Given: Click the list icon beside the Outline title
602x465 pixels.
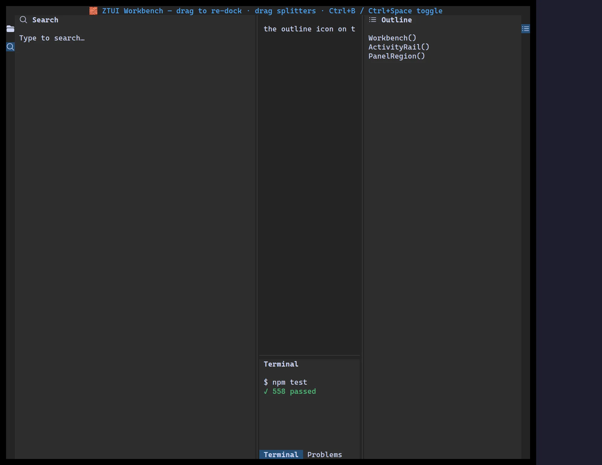Looking at the screenshot, I should pyautogui.click(x=373, y=20).
